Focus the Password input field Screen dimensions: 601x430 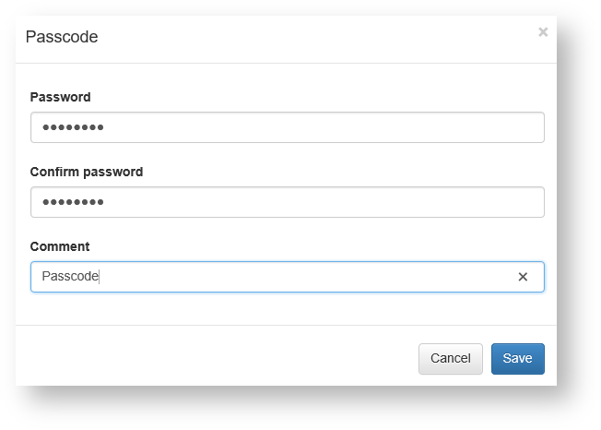(x=287, y=127)
